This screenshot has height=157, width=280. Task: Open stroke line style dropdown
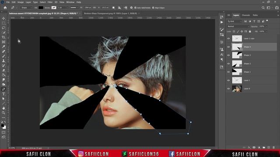click(73, 8)
